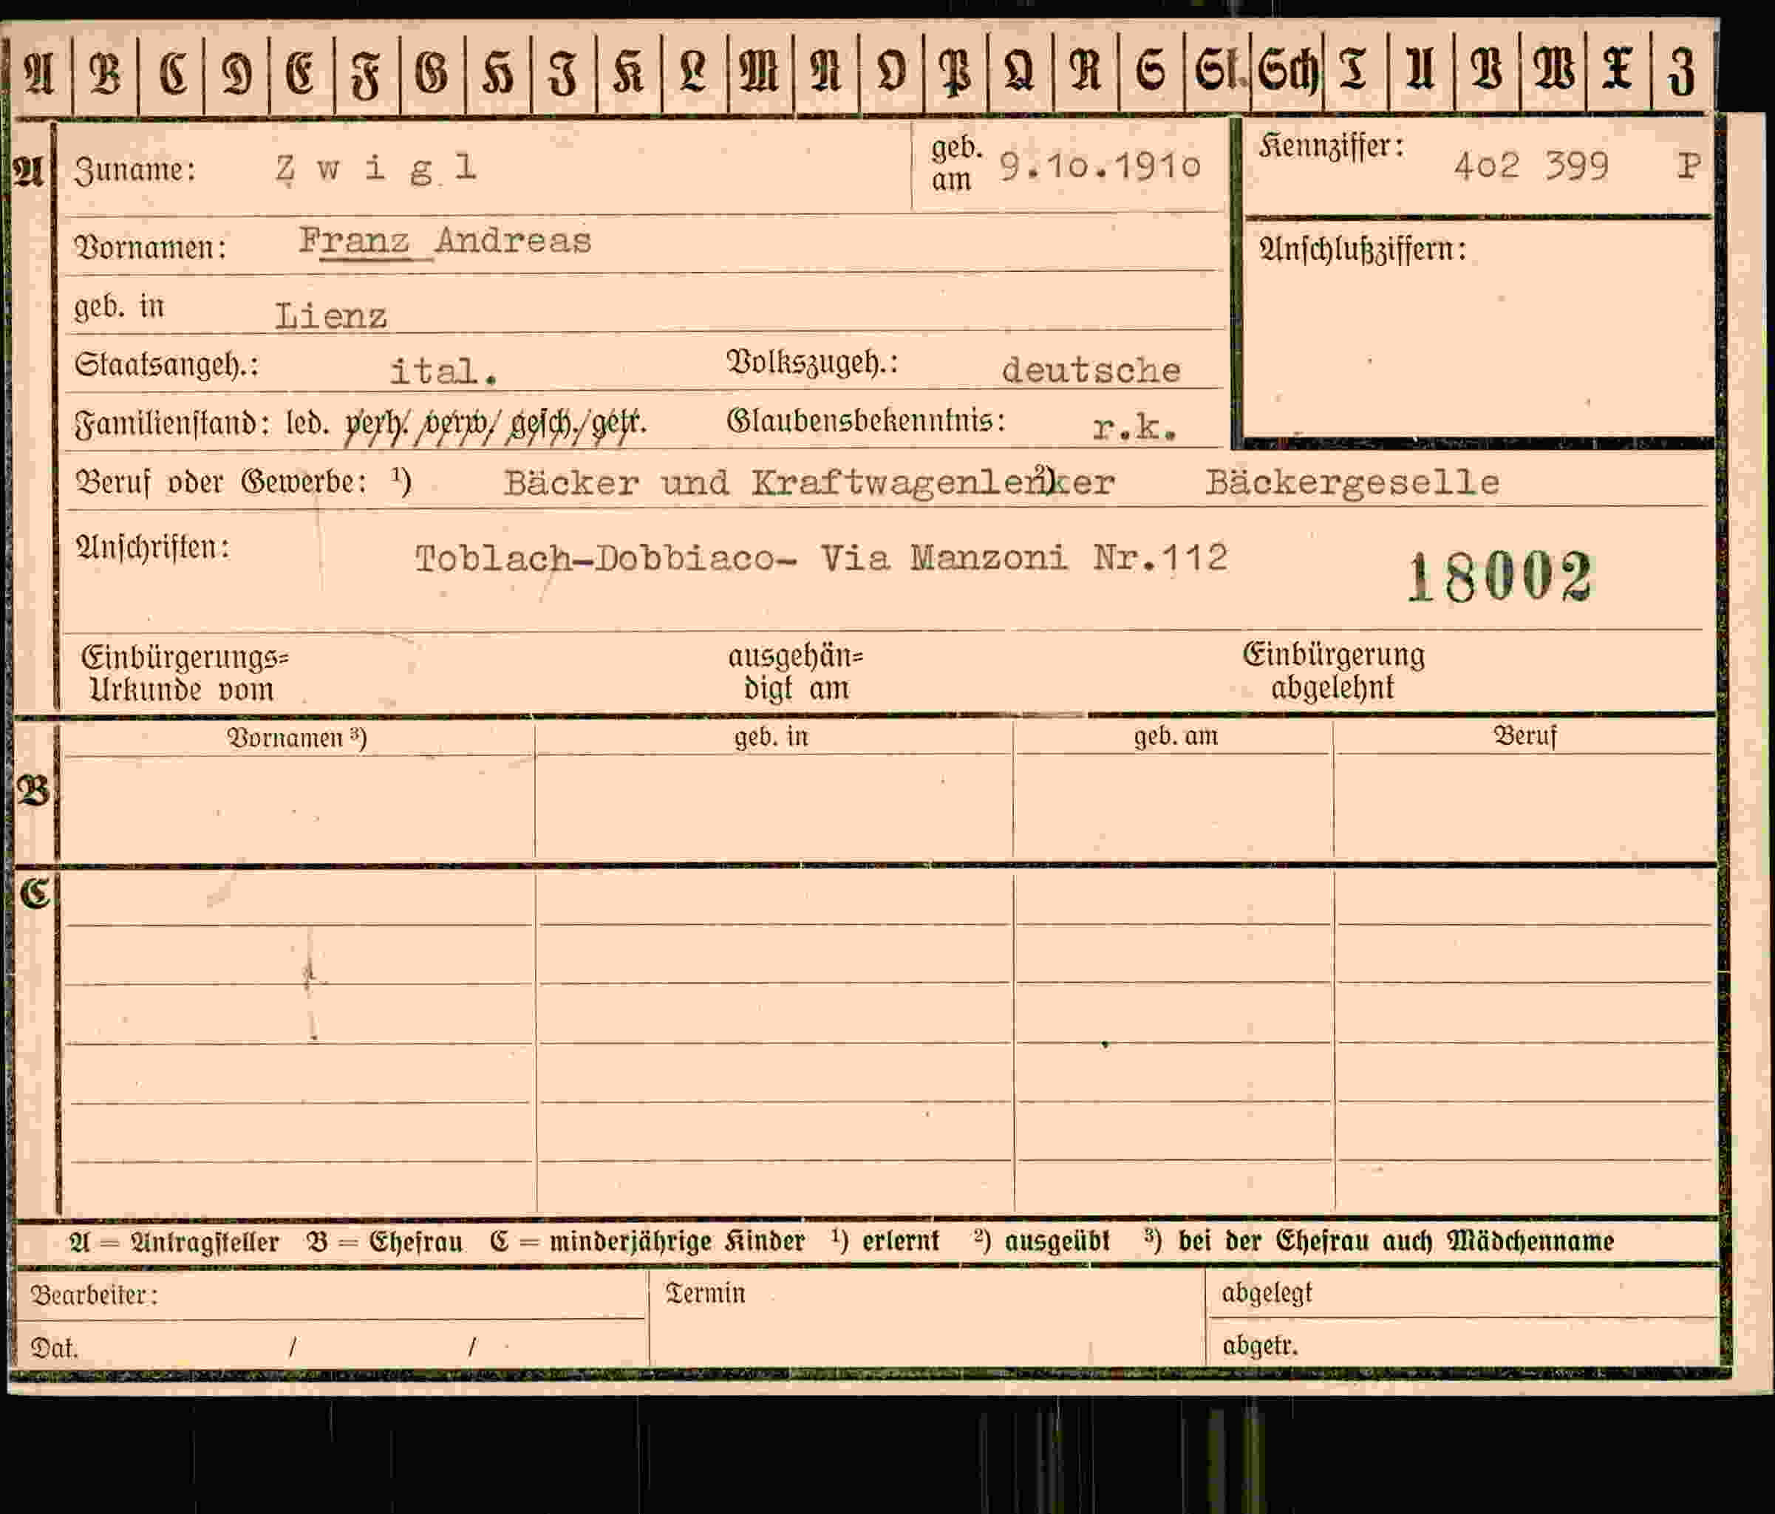The image size is (1775, 1514).
Task: Select the occupation 'Bäcker und Kraftwagenlenker'
Action: 808,483
